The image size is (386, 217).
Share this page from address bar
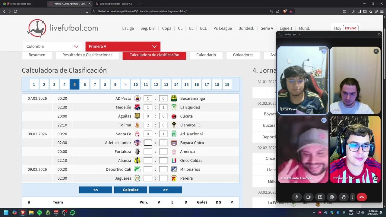coord(278,11)
